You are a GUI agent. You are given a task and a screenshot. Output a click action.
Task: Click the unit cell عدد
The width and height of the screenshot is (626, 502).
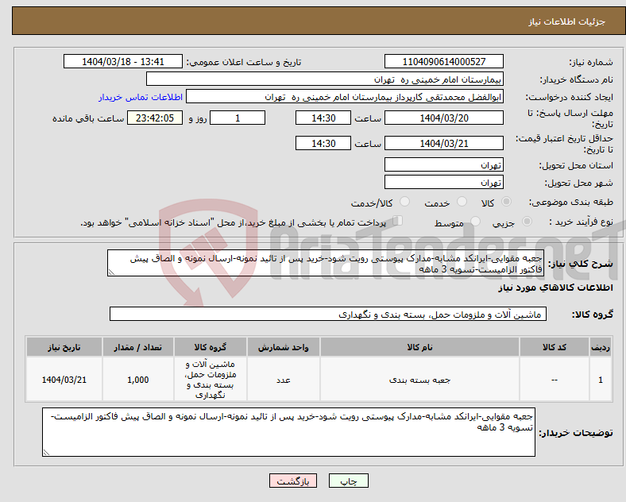(283, 380)
